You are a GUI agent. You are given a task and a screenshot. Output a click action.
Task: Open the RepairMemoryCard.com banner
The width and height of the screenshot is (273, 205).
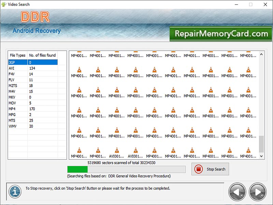coord(220,33)
